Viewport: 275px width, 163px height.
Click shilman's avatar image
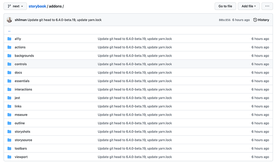click(x=9, y=20)
